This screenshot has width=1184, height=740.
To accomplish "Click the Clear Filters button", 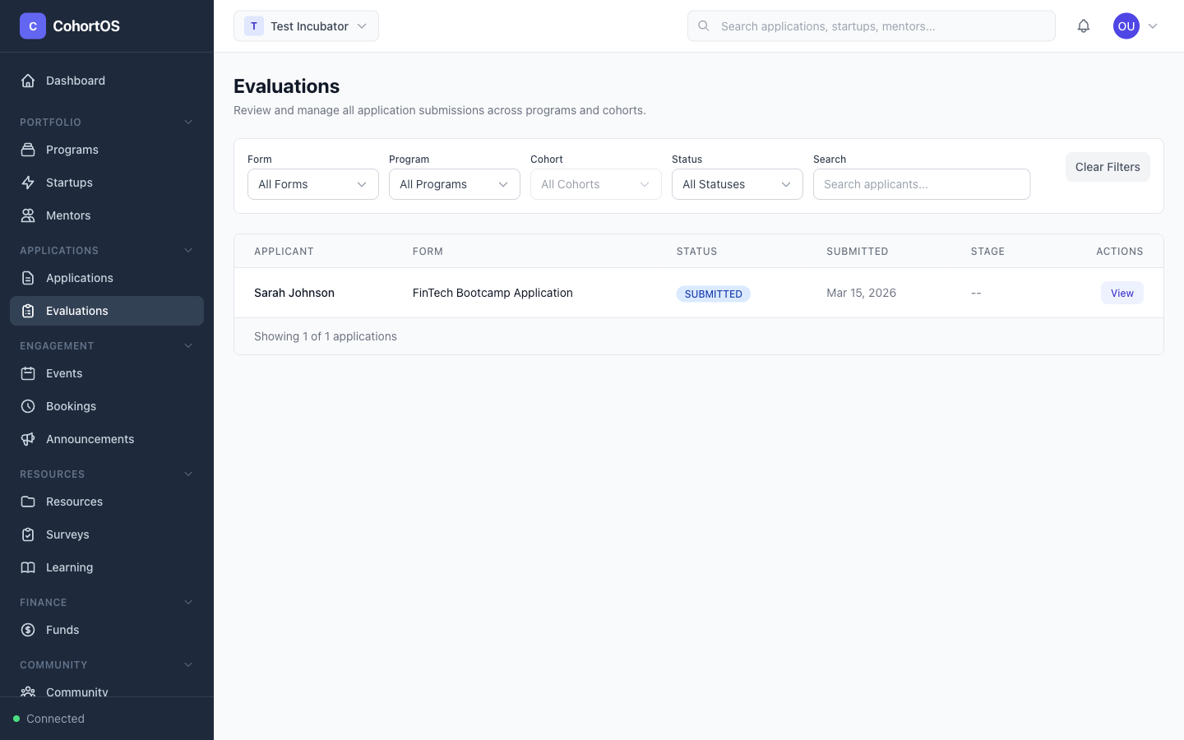I will click(1108, 167).
